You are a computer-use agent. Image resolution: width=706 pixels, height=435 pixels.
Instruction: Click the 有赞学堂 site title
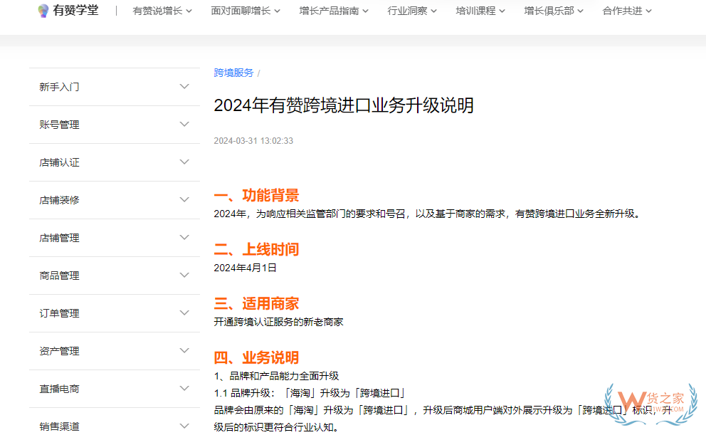(75, 11)
